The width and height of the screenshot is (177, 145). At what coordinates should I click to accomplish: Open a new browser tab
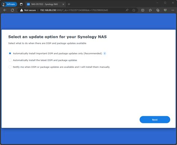pos(69,4)
